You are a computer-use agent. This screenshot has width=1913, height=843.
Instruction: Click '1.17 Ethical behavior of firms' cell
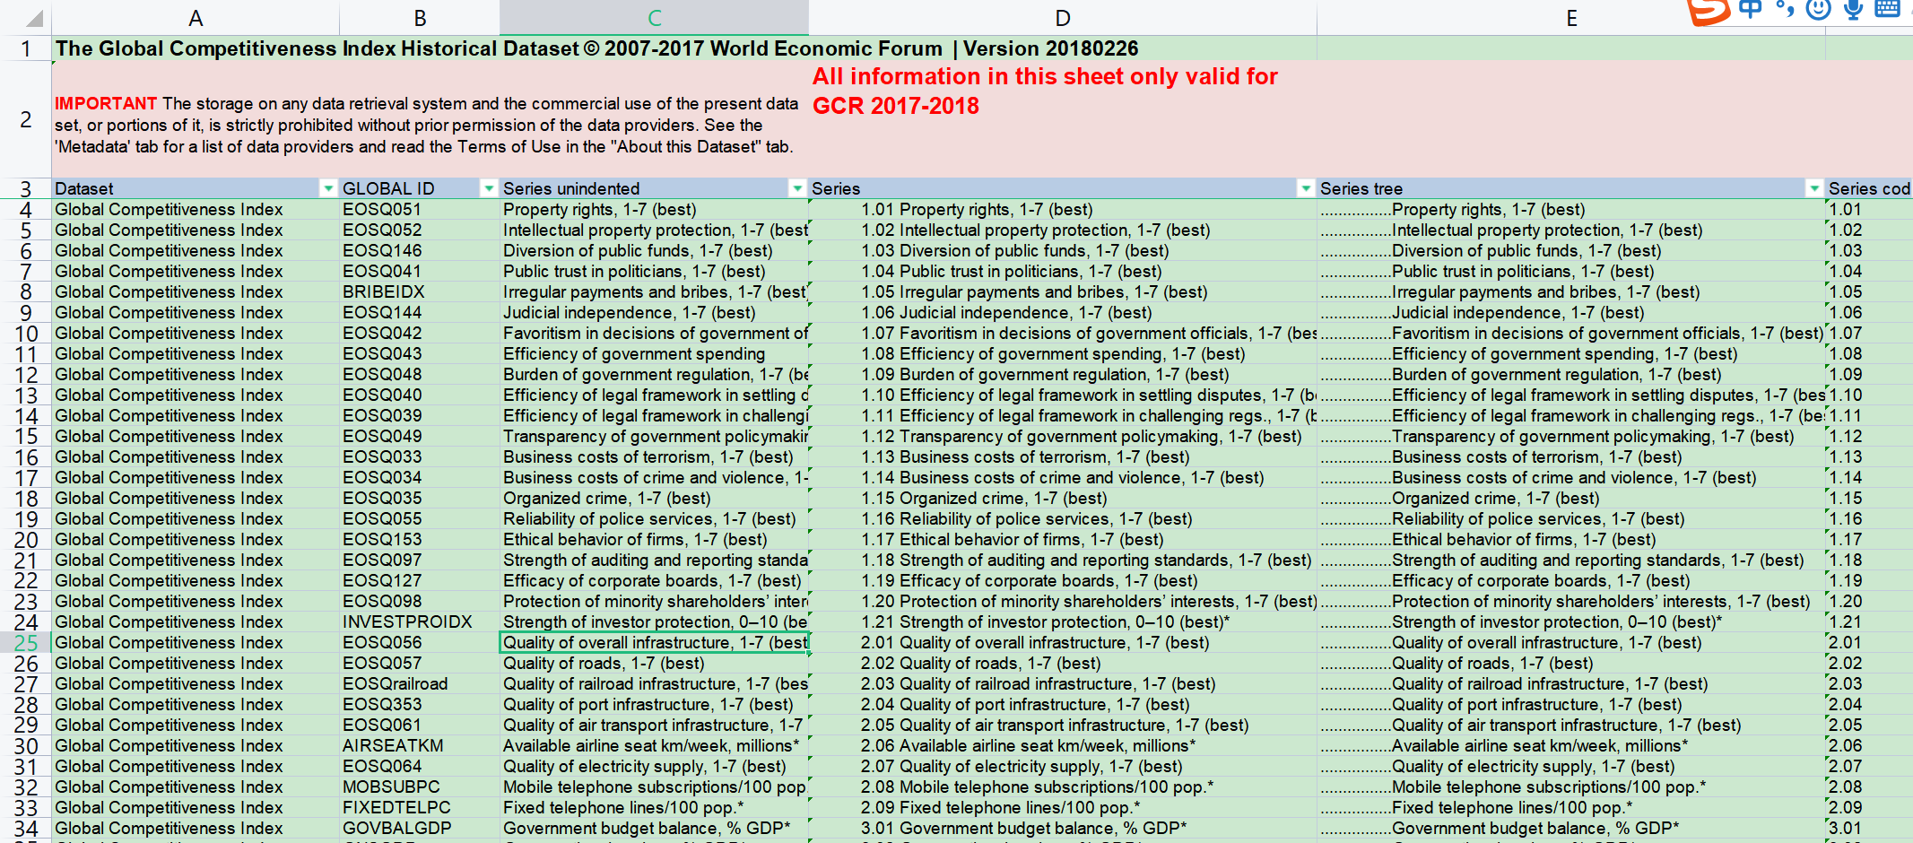pyautogui.click(x=1063, y=539)
